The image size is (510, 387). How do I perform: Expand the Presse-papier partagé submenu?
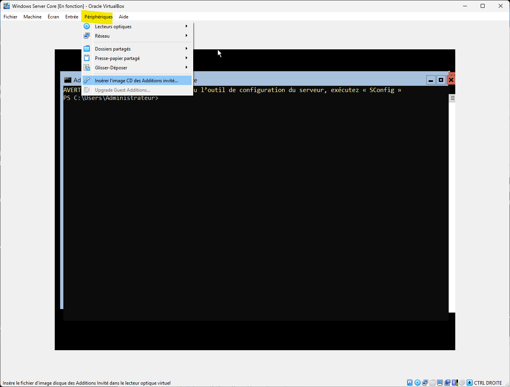click(x=137, y=58)
